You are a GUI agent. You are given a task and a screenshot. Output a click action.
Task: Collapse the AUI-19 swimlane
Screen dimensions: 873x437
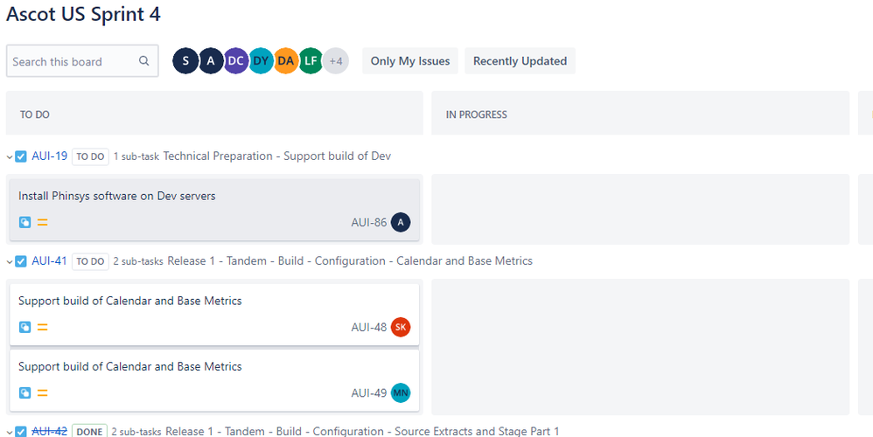click(10, 157)
